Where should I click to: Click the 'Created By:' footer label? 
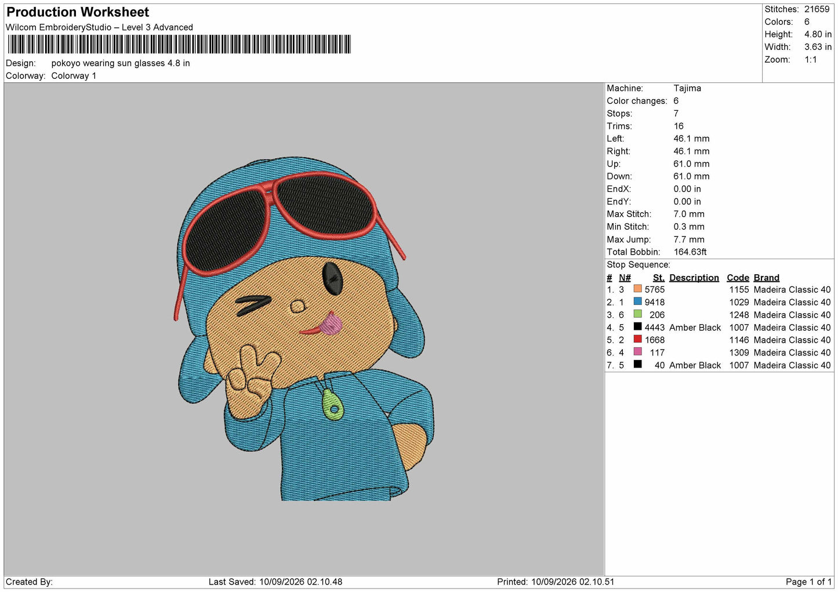(29, 582)
